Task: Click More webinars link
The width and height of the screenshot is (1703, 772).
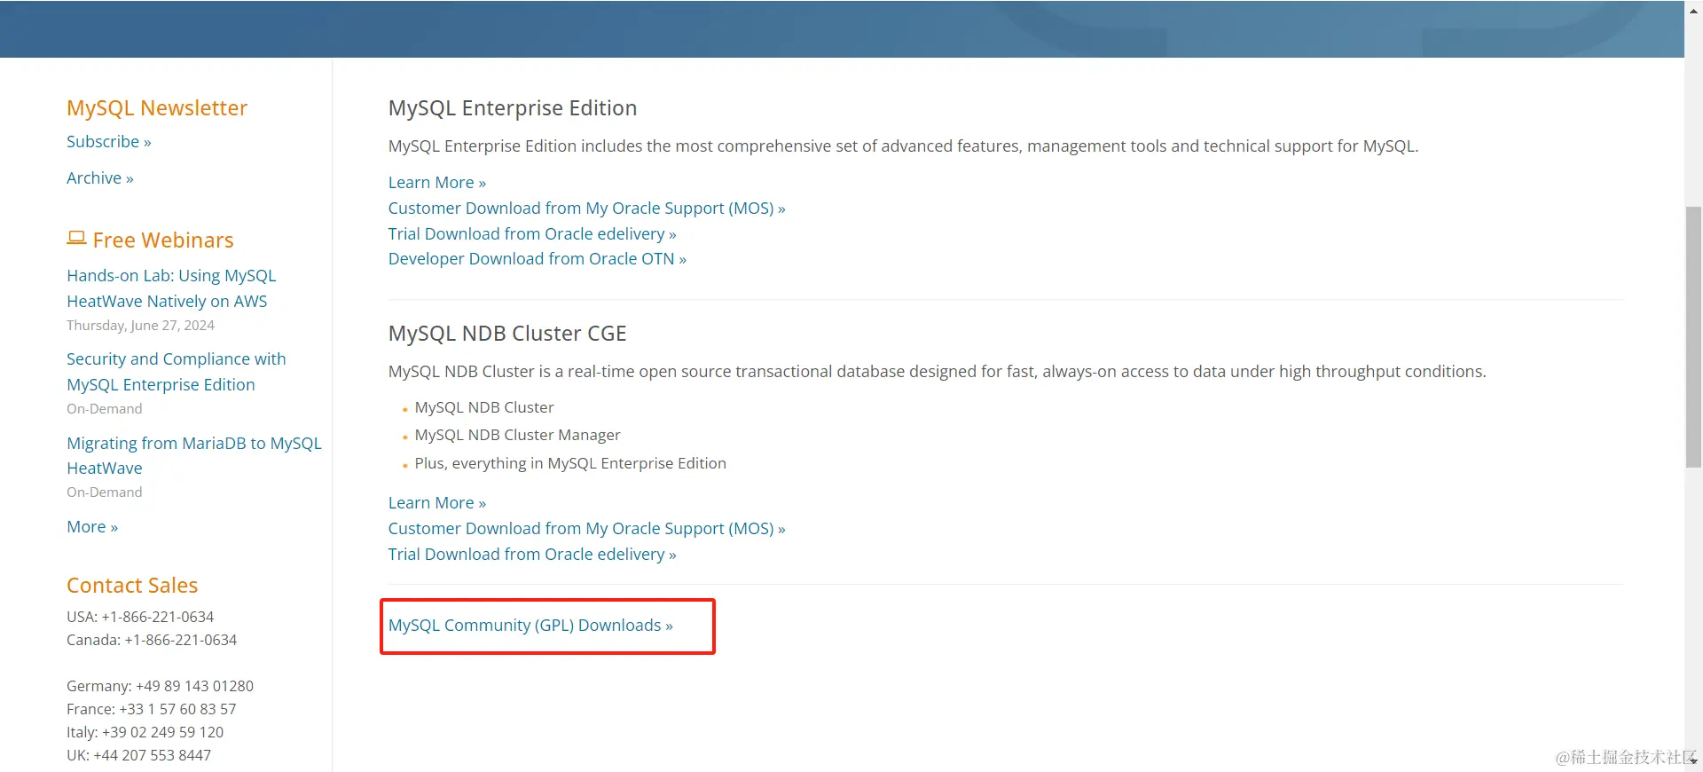Action: pyautogui.click(x=91, y=527)
